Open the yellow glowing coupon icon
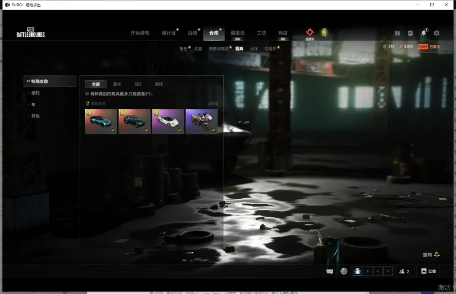The width and height of the screenshot is (456, 294). 324,32
